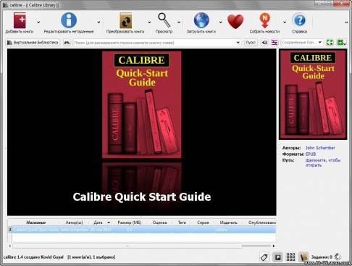Click the Virtual library button

coord(33,43)
